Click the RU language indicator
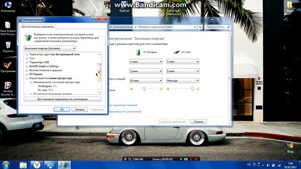Viewport: 301px width, 169px height. point(249,165)
